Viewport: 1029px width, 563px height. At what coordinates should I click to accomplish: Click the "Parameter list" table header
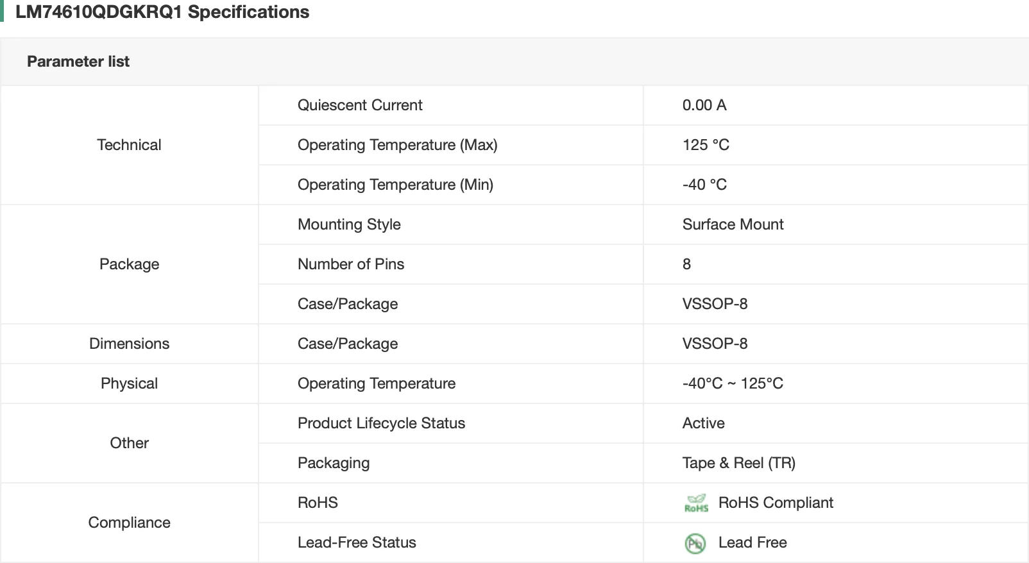point(78,62)
